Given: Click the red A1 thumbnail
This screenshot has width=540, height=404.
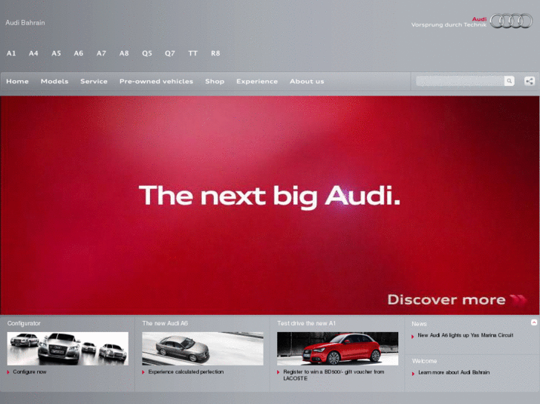Looking at the screenshot, I should coord(338,348).
